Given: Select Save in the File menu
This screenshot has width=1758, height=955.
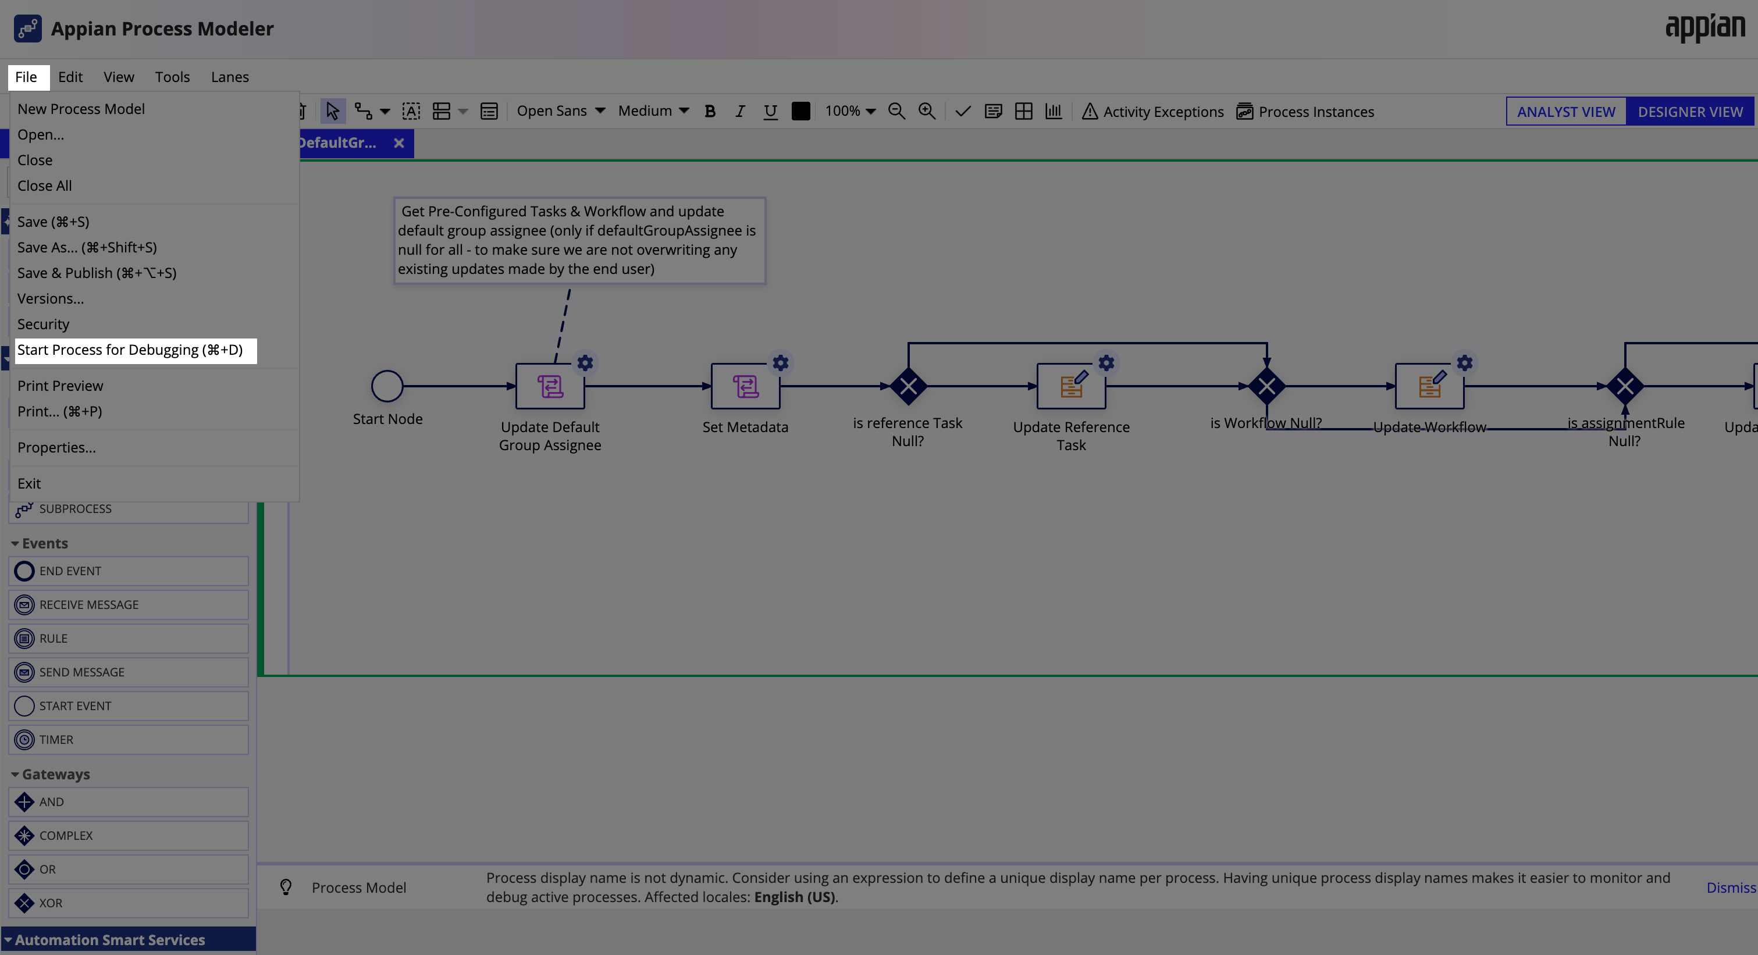Looking at the screenshot, I should [x=155, y=222].
